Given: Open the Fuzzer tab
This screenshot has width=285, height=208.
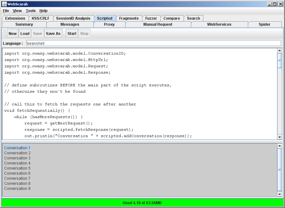Looking at the screenshot, I should (151, 18).
